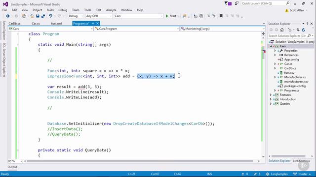Toggle a bookmark with the bookmark icon

tap(221, 16)
